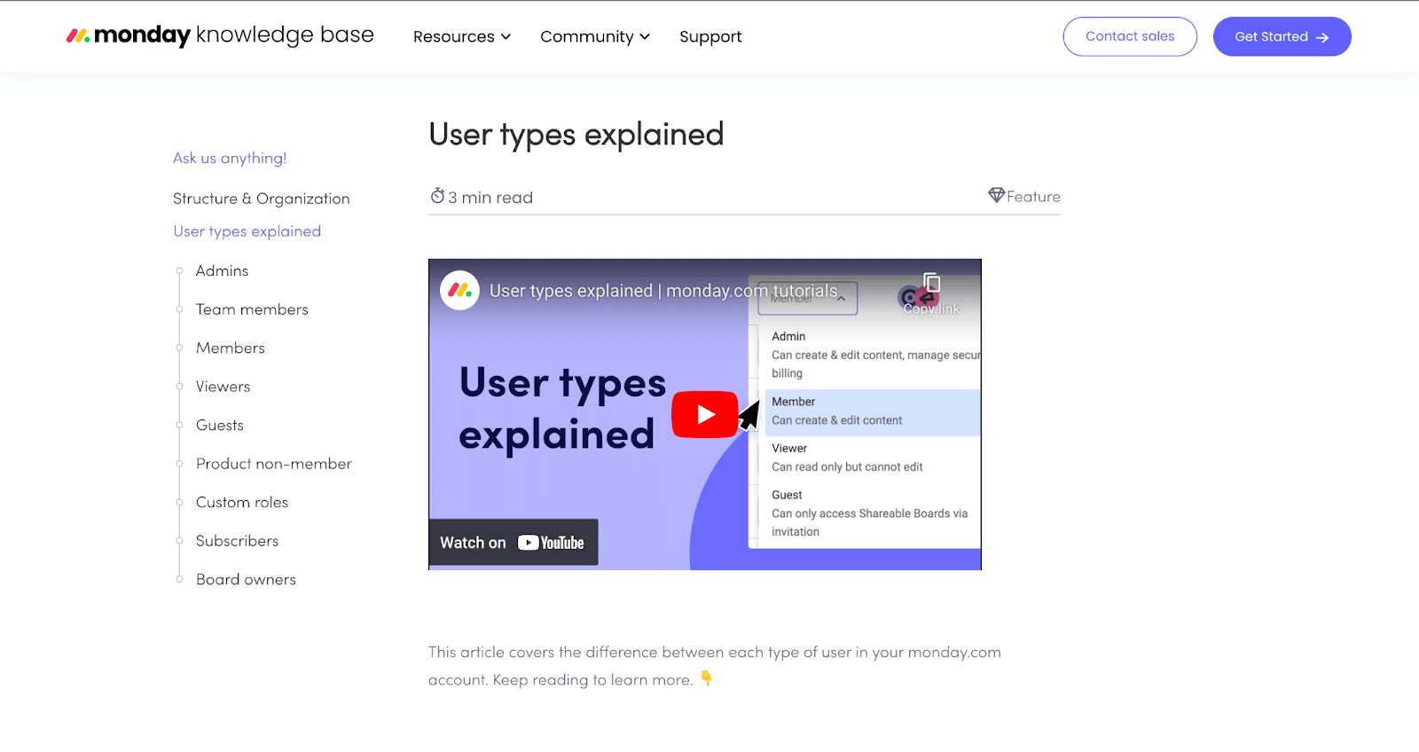Jump to the Admins section
The height and width of the screenshot is (752, 1419).
click(x=222, y=270)
